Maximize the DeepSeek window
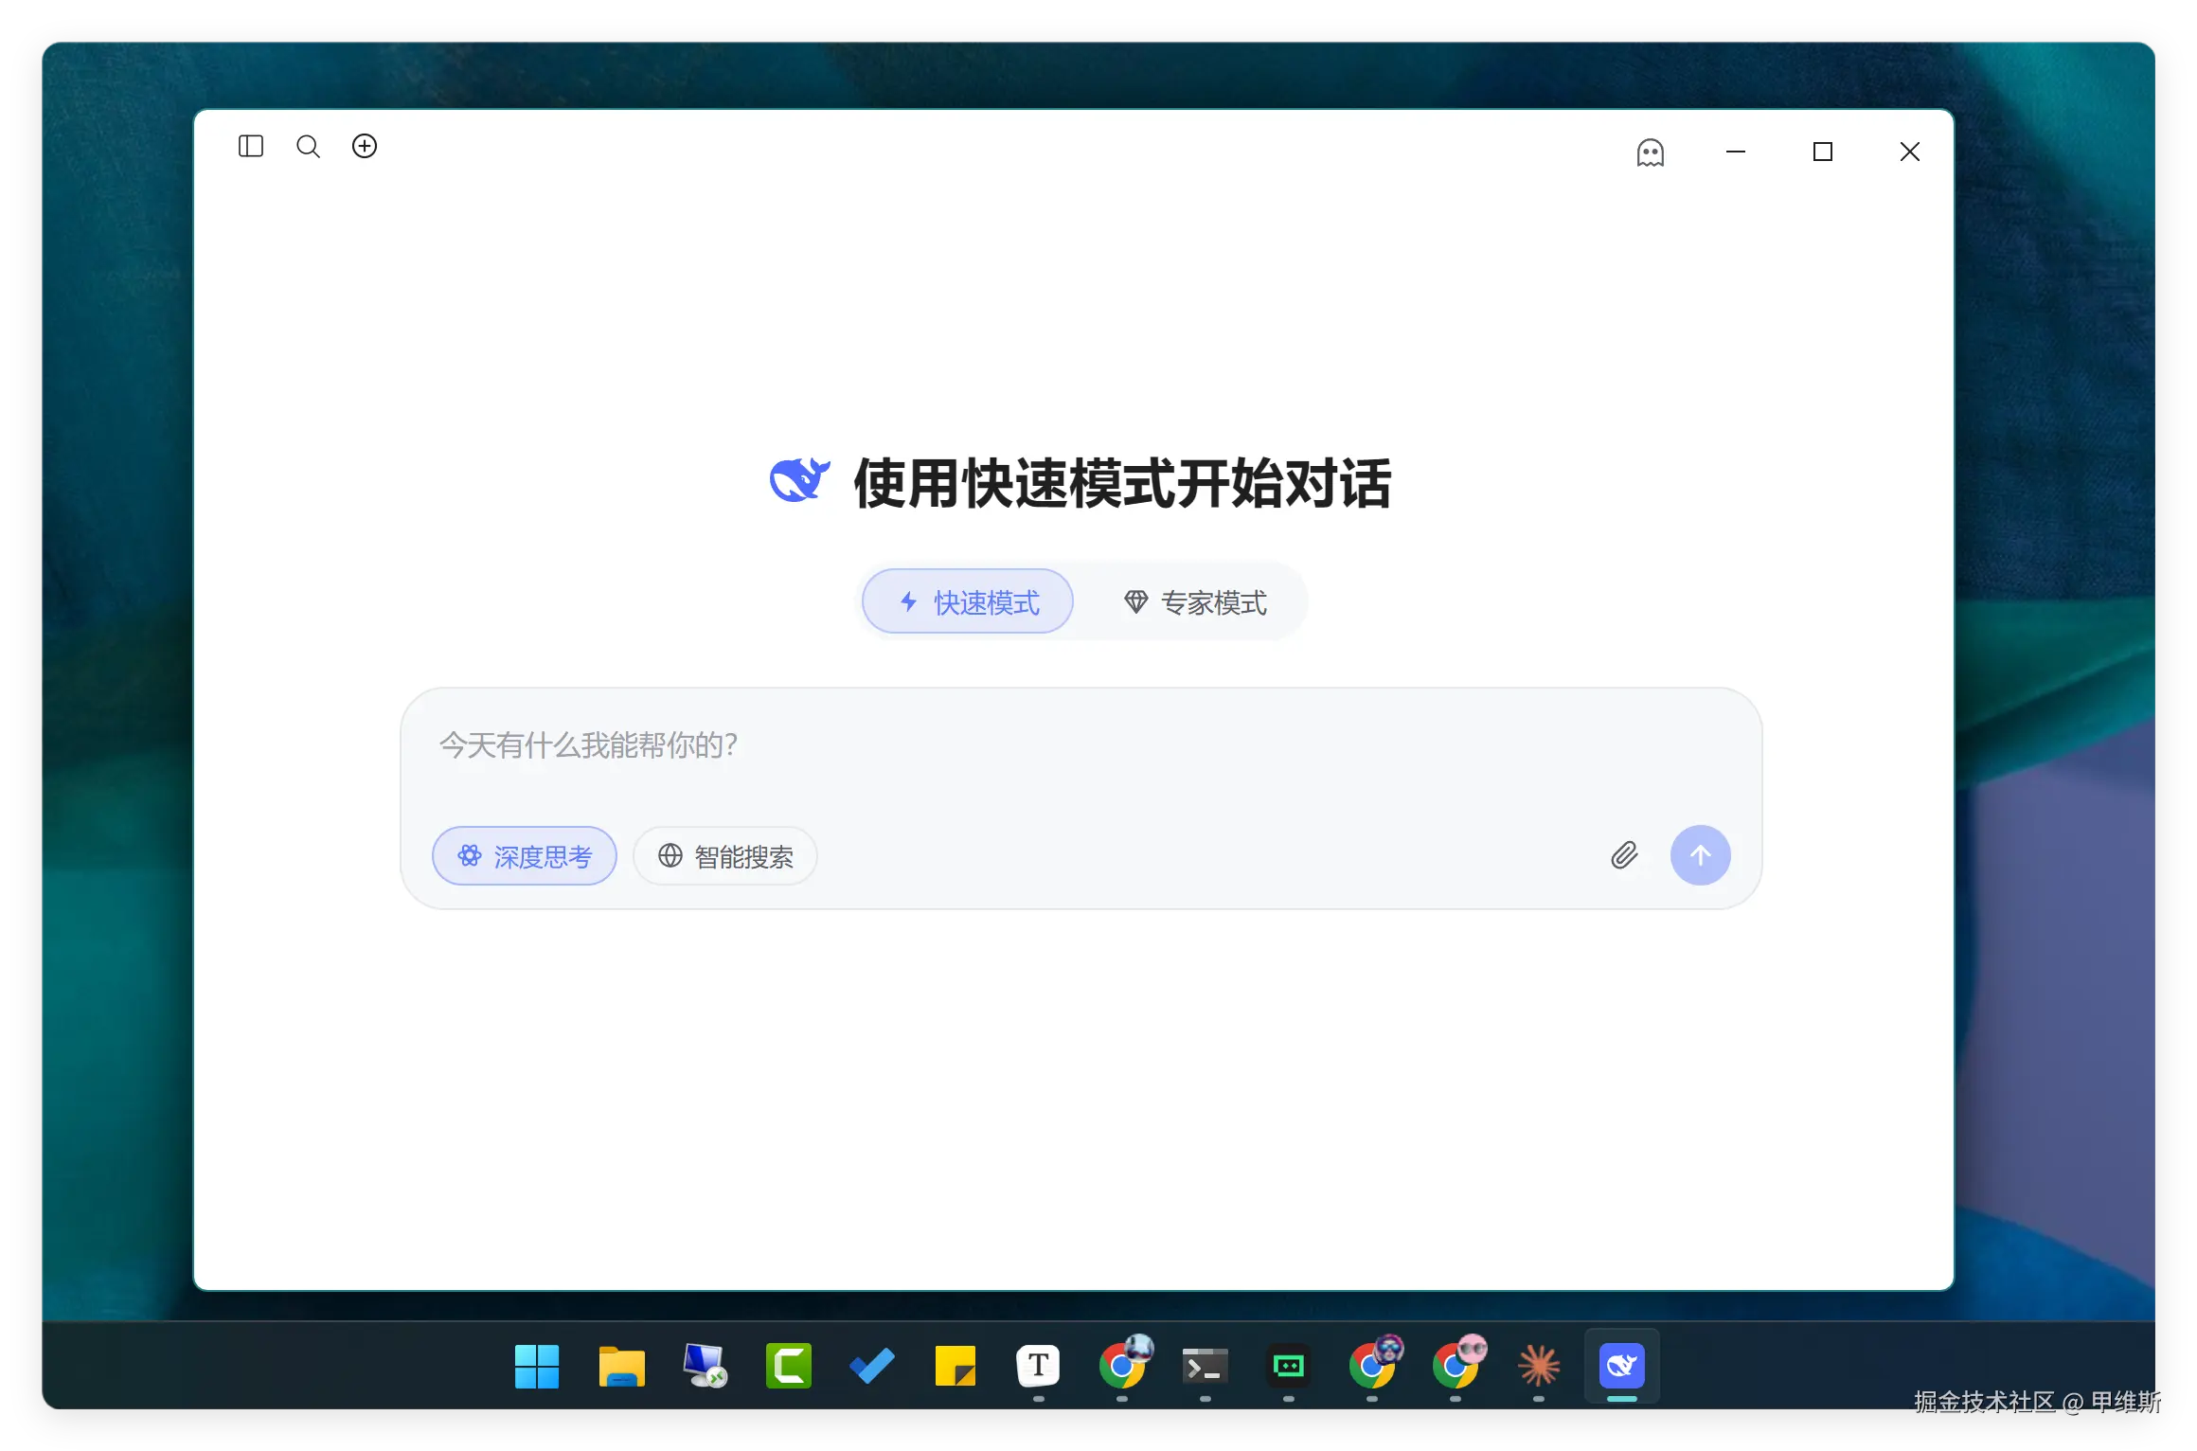The width and height of the screenshot is (2197, 1451). coord(1822,152)
